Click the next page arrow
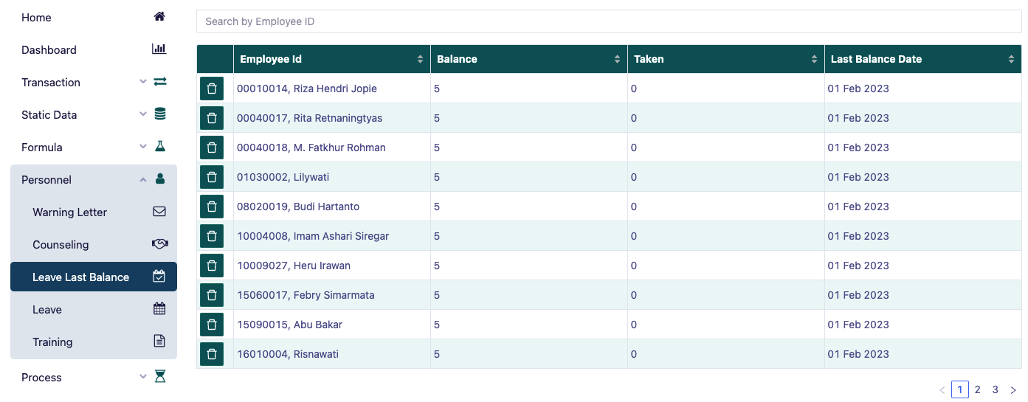Viewport: 1028px width, 402px height. [1013, 389]
